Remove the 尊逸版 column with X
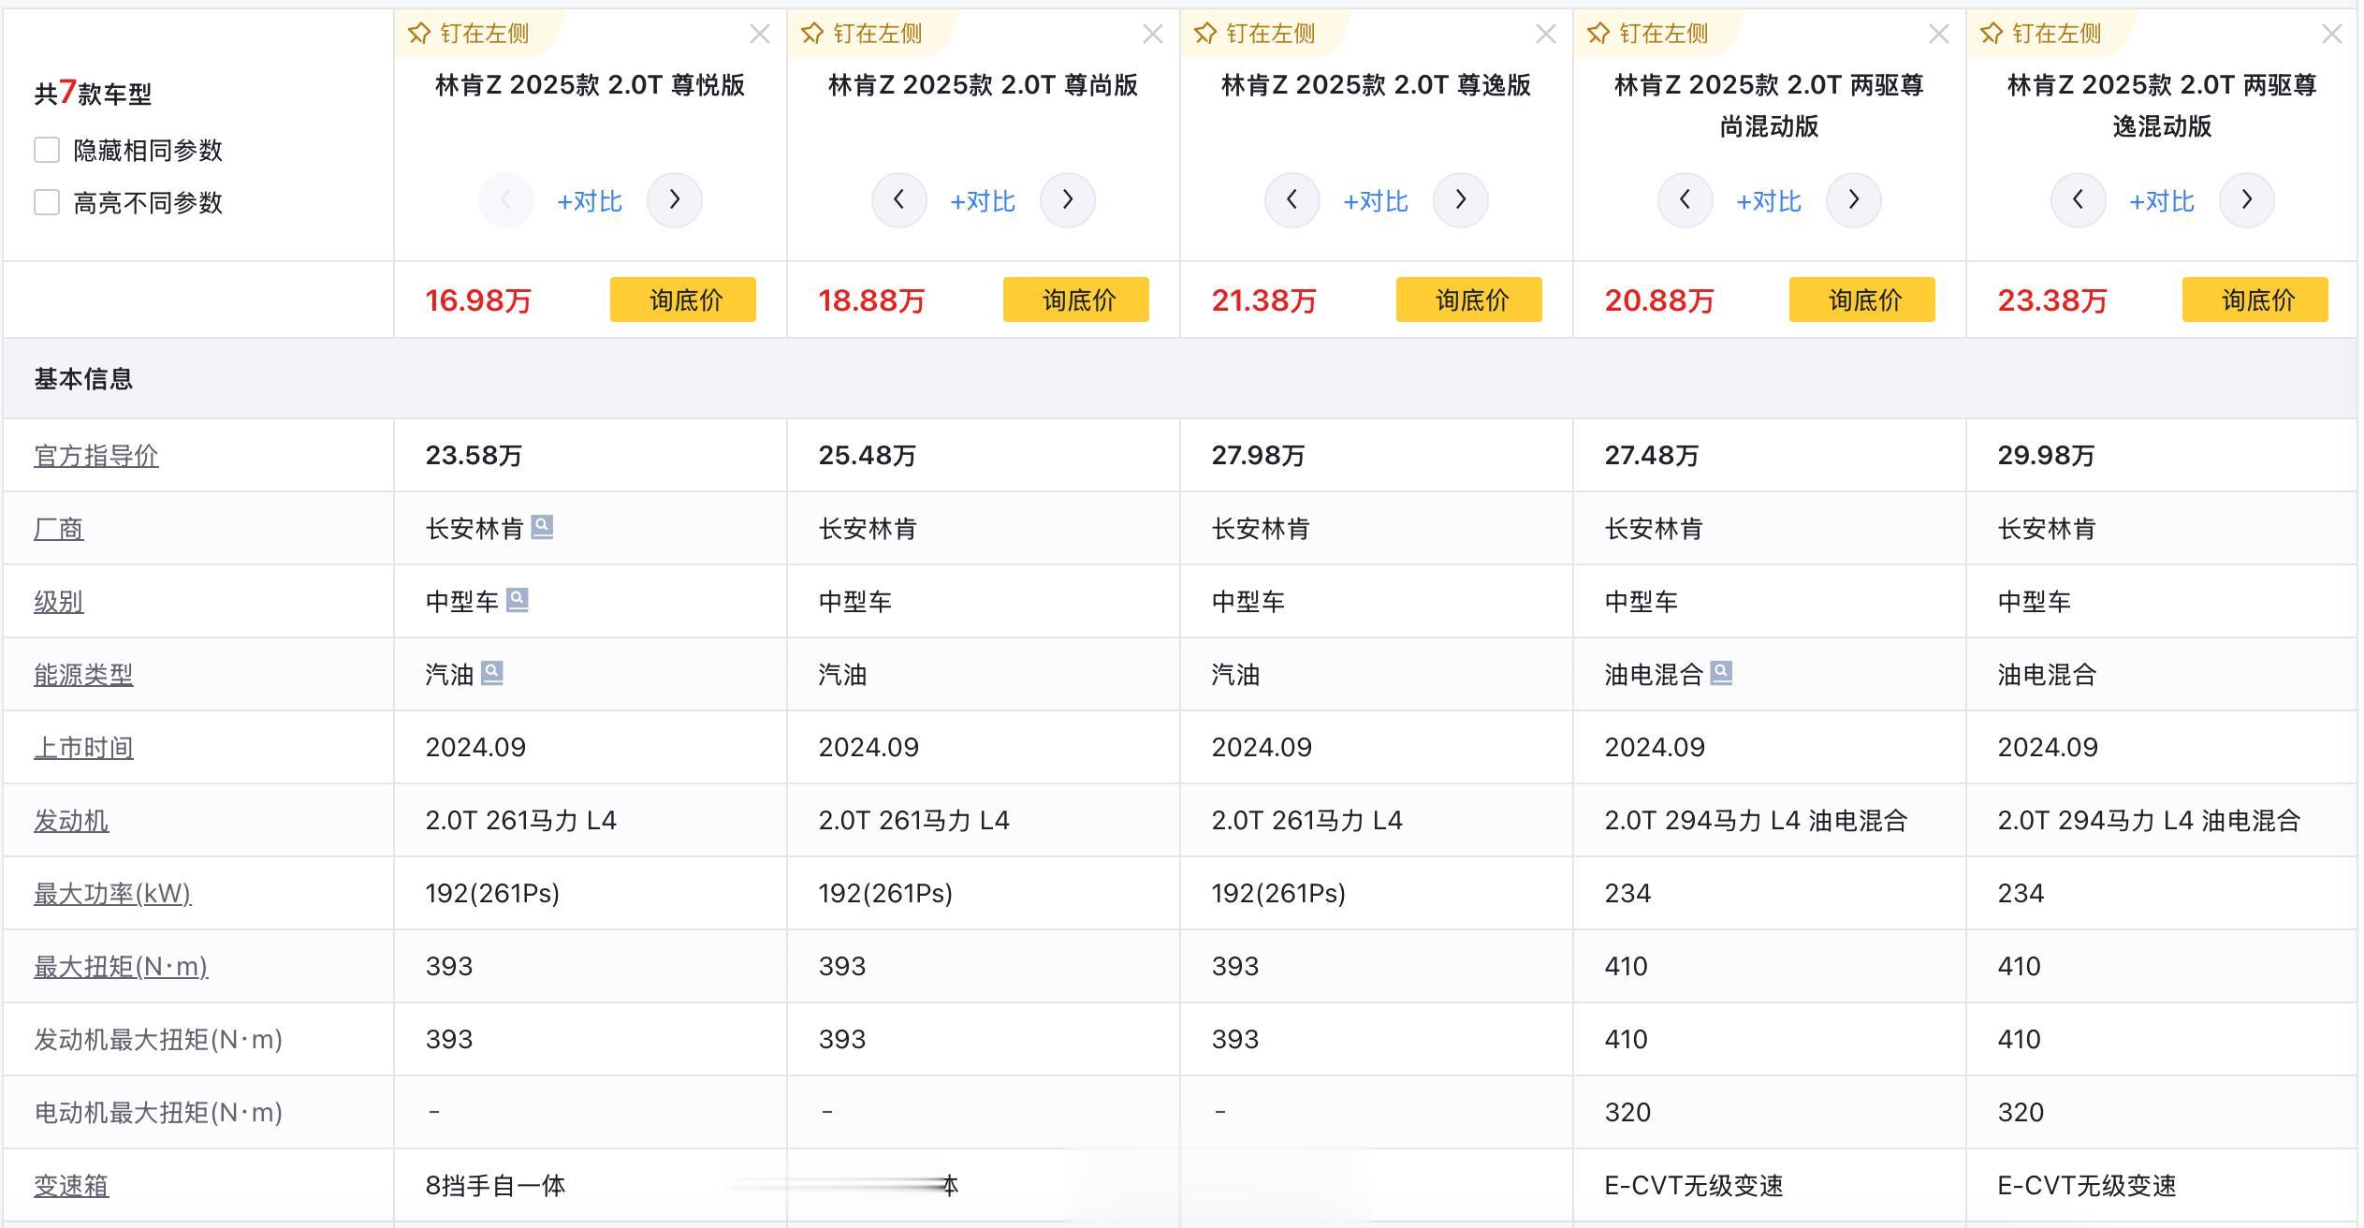2364x1228 pixels. [x=1545, y=35]
